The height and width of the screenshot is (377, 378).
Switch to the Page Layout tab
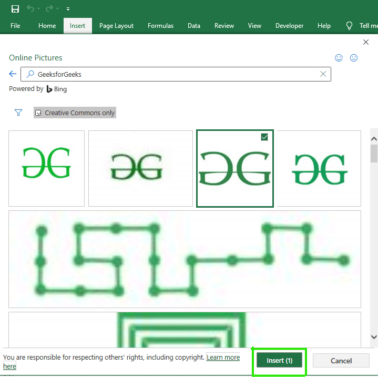pos(116,26)
